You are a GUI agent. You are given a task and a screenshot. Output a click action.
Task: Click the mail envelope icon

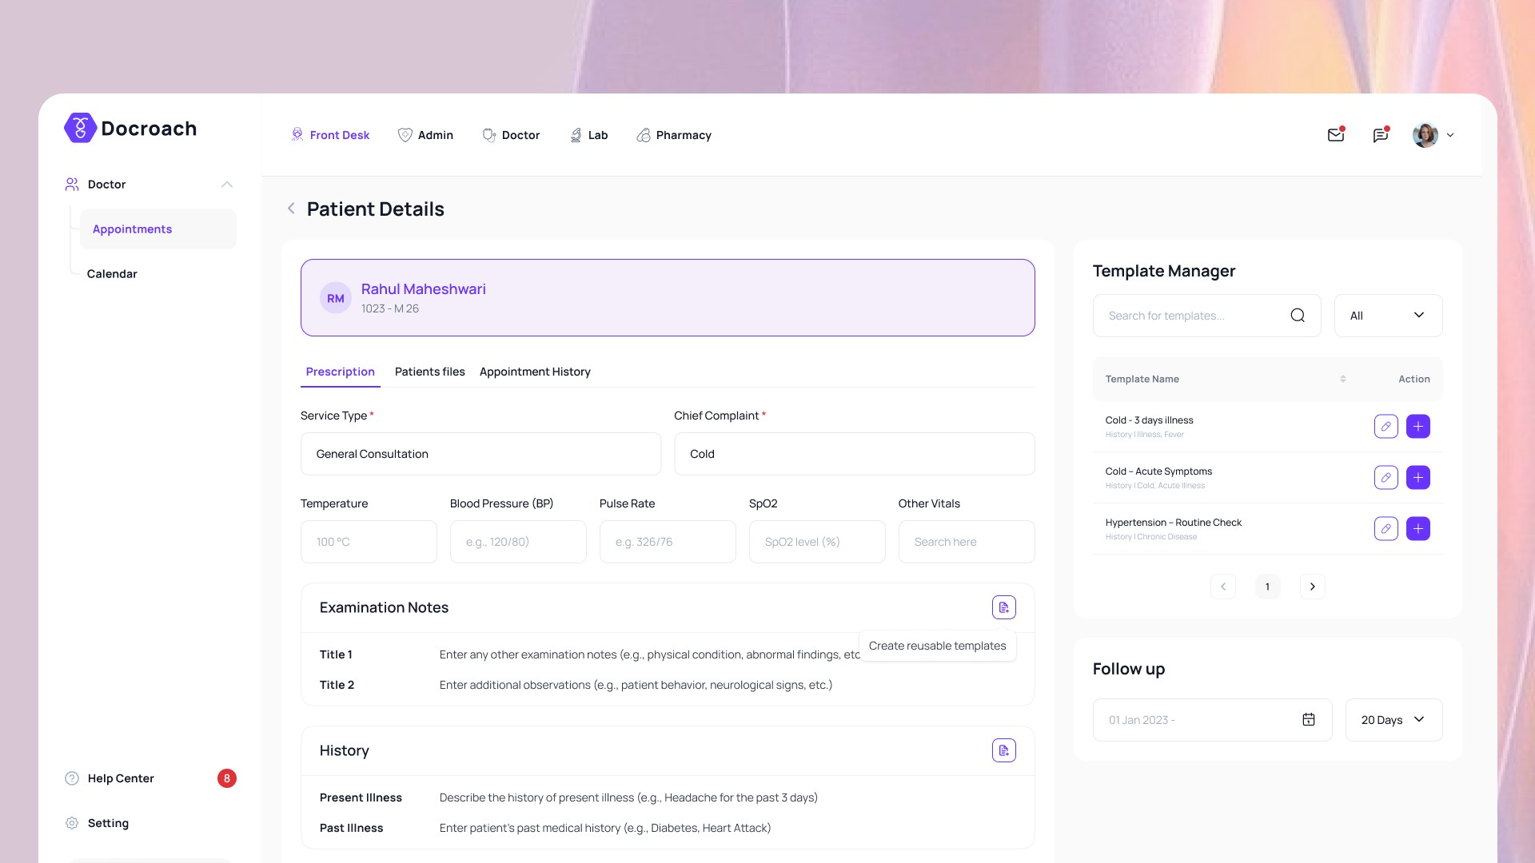pyautogui.click(x=1335, y=135)
